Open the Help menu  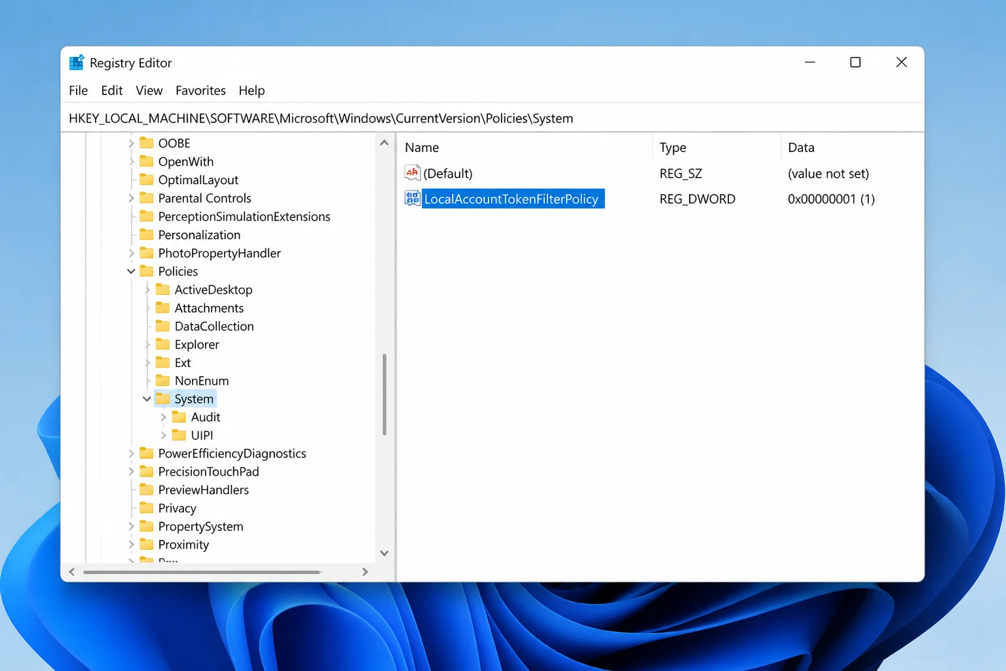(251, 90)
